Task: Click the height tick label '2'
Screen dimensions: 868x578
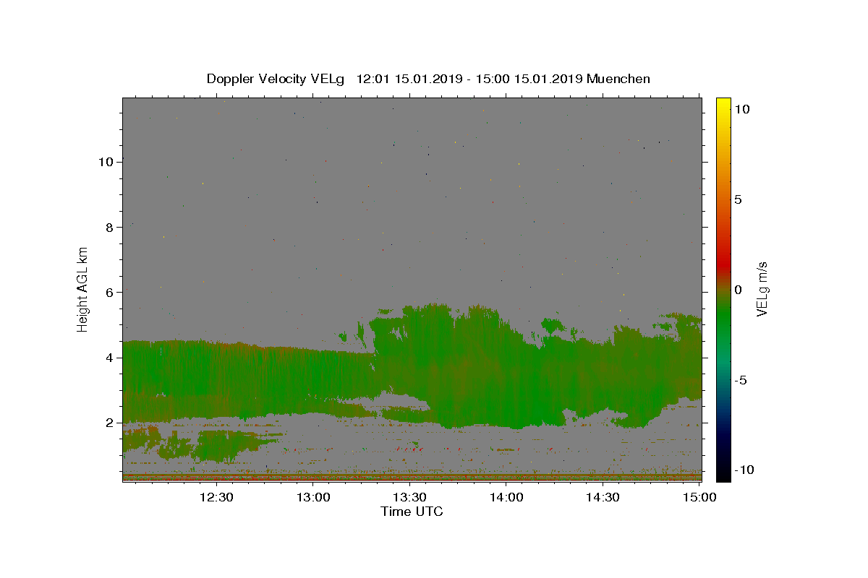Action: [110, 423]
